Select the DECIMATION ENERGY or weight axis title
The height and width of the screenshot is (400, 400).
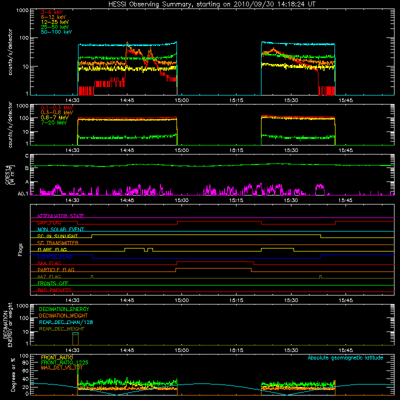tap(7, 324)
